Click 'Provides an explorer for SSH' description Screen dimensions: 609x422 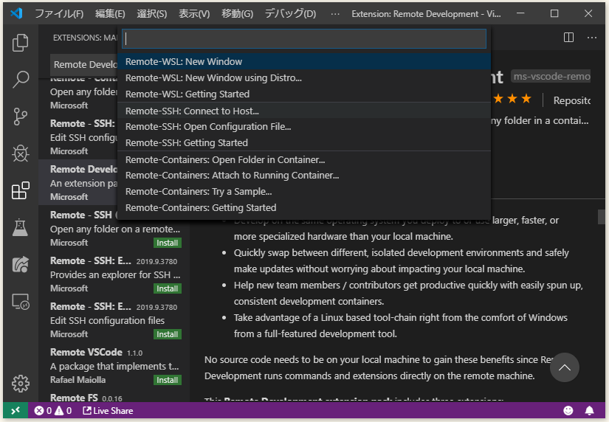pos(115,274)
